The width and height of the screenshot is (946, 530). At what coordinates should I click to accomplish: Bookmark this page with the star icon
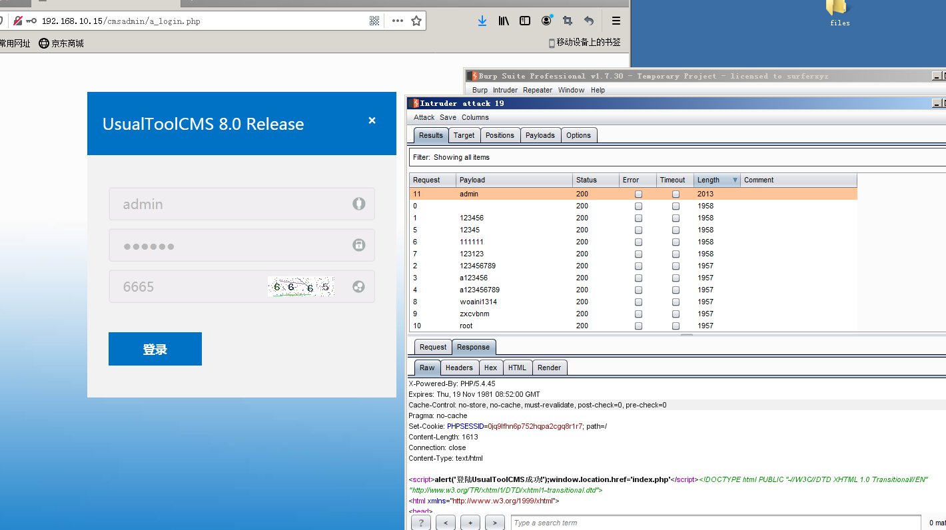[416, 21]
